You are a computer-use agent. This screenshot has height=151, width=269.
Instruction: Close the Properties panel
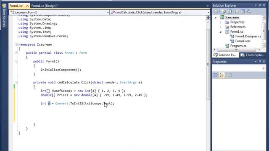(264, 62)
